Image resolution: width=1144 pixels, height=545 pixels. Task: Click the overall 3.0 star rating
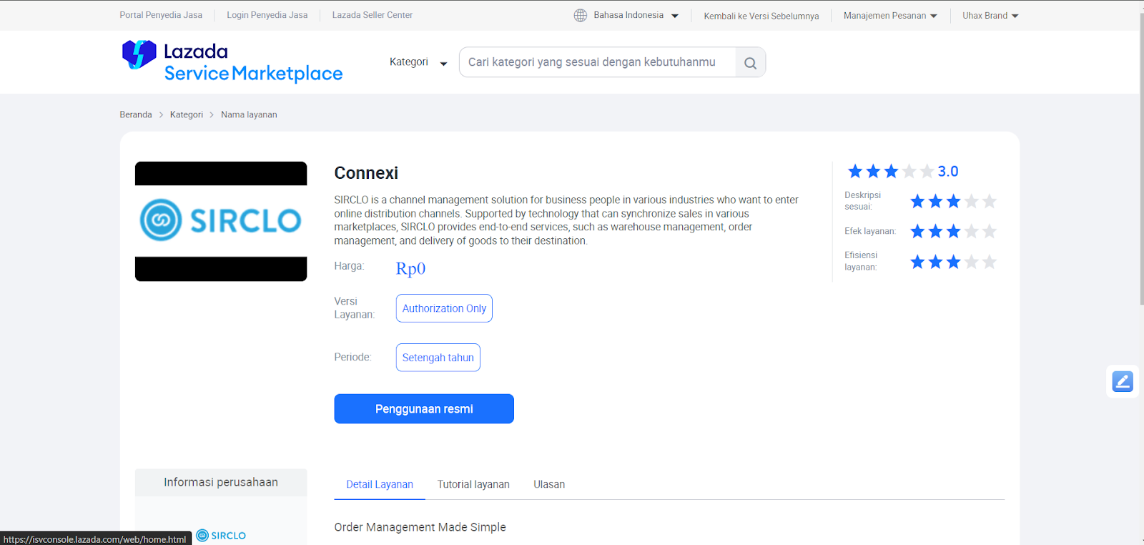[902, 172]
